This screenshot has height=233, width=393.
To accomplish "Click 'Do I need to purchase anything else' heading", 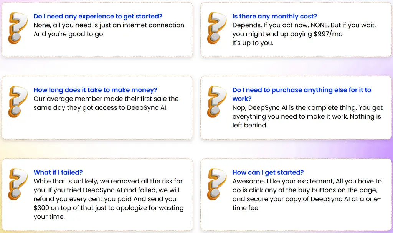I will click(x=302, y=94).
